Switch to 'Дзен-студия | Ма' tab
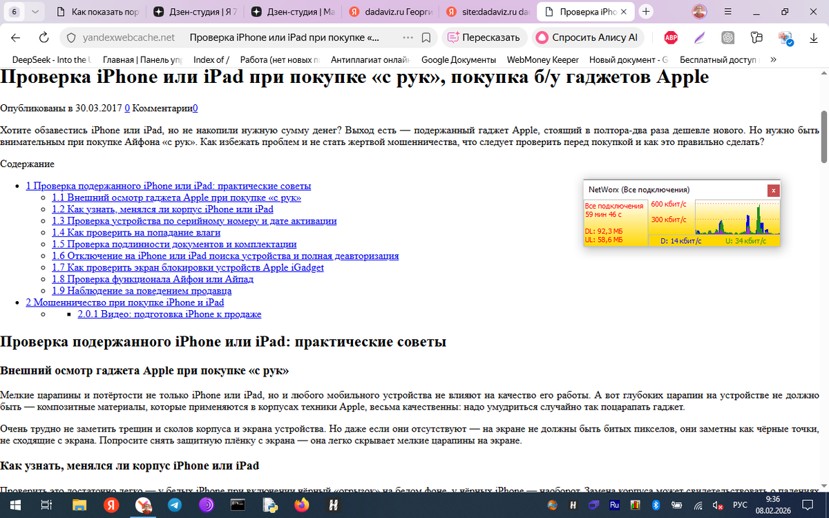Screen dimensions: 829x518 (x=294, y=12)
